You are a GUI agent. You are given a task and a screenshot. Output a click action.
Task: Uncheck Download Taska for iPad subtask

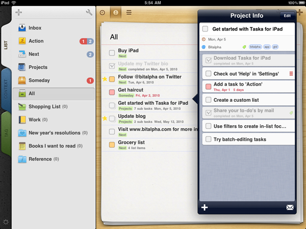(209, 61)
